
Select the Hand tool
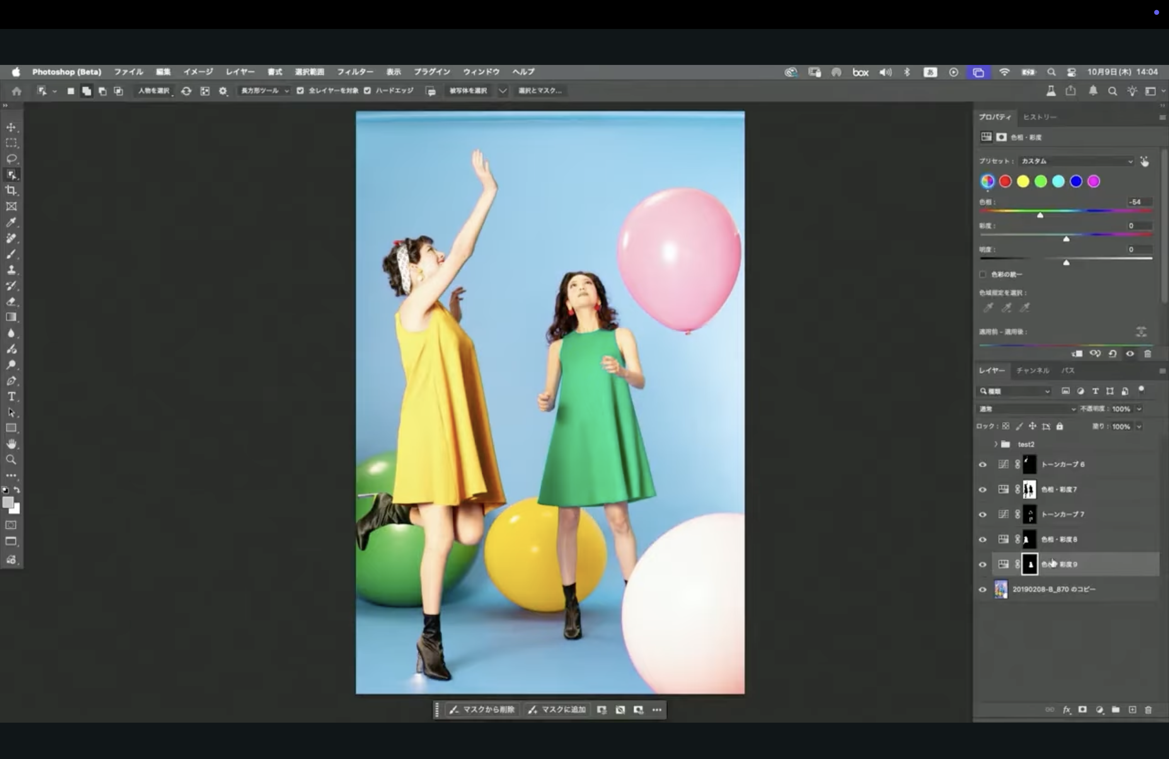(x=11, y=444)
